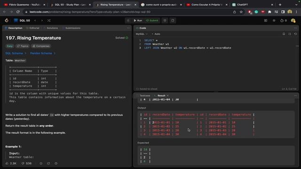The height and width of the screenshot is (169, 301).
Task: Open the comments count 536
Action: [26, 163]
